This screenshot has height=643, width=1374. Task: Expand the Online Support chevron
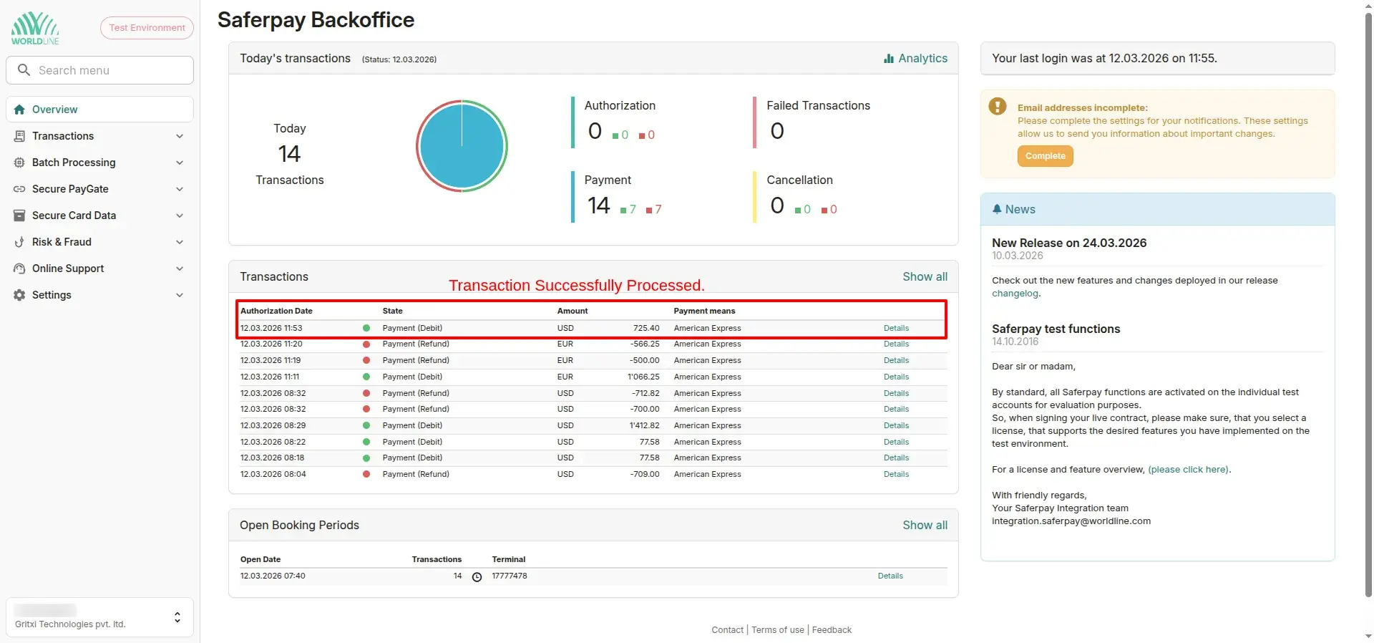(x=180, y=269)
